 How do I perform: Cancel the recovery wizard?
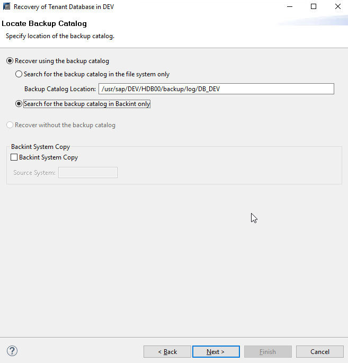[320, 352]
